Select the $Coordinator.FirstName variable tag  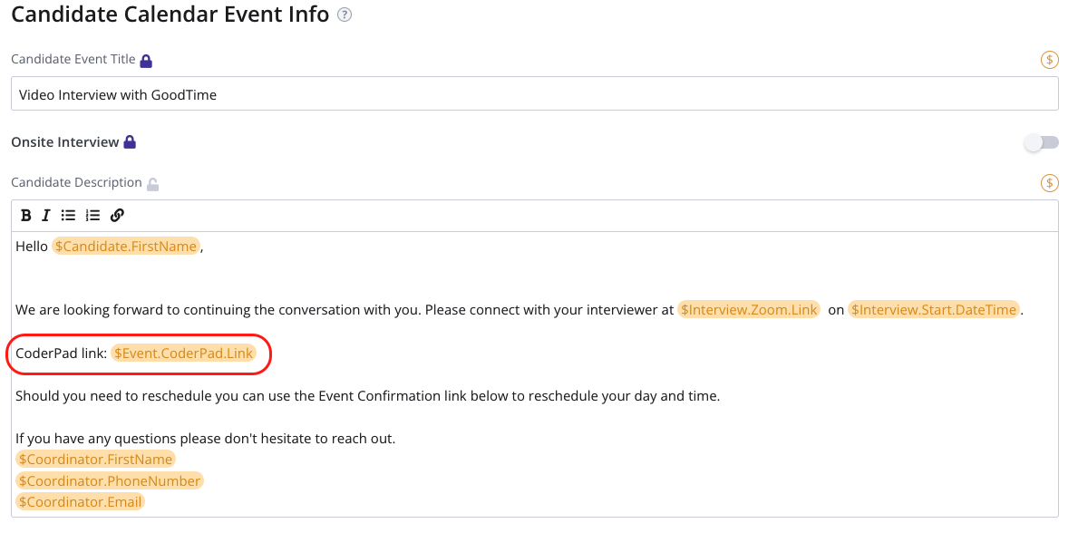point(95,460)
